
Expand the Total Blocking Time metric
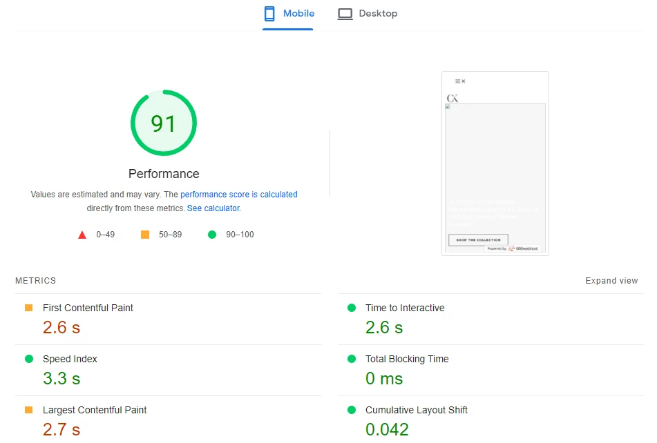407,360
